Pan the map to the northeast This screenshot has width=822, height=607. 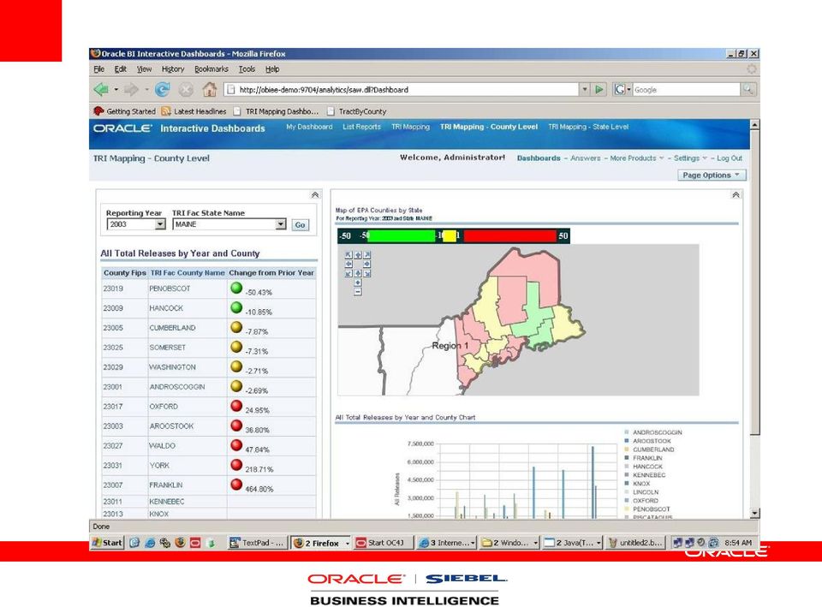click(367, 255)
